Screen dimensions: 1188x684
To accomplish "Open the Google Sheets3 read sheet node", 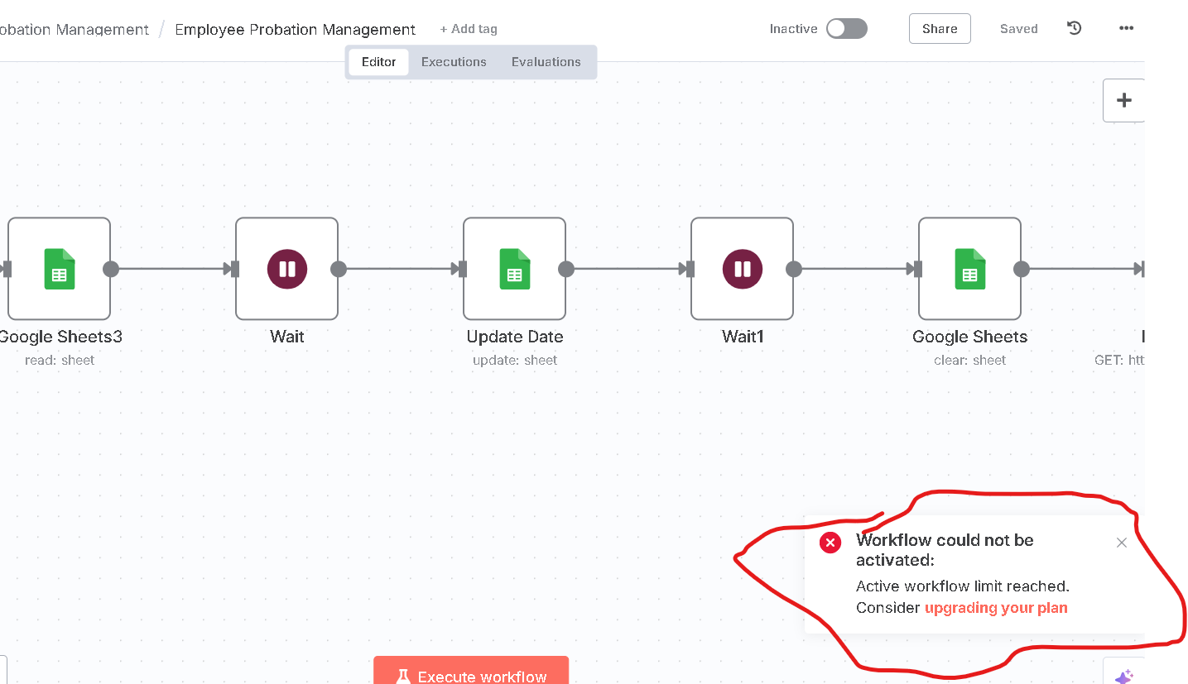I will tap(59, 268).
